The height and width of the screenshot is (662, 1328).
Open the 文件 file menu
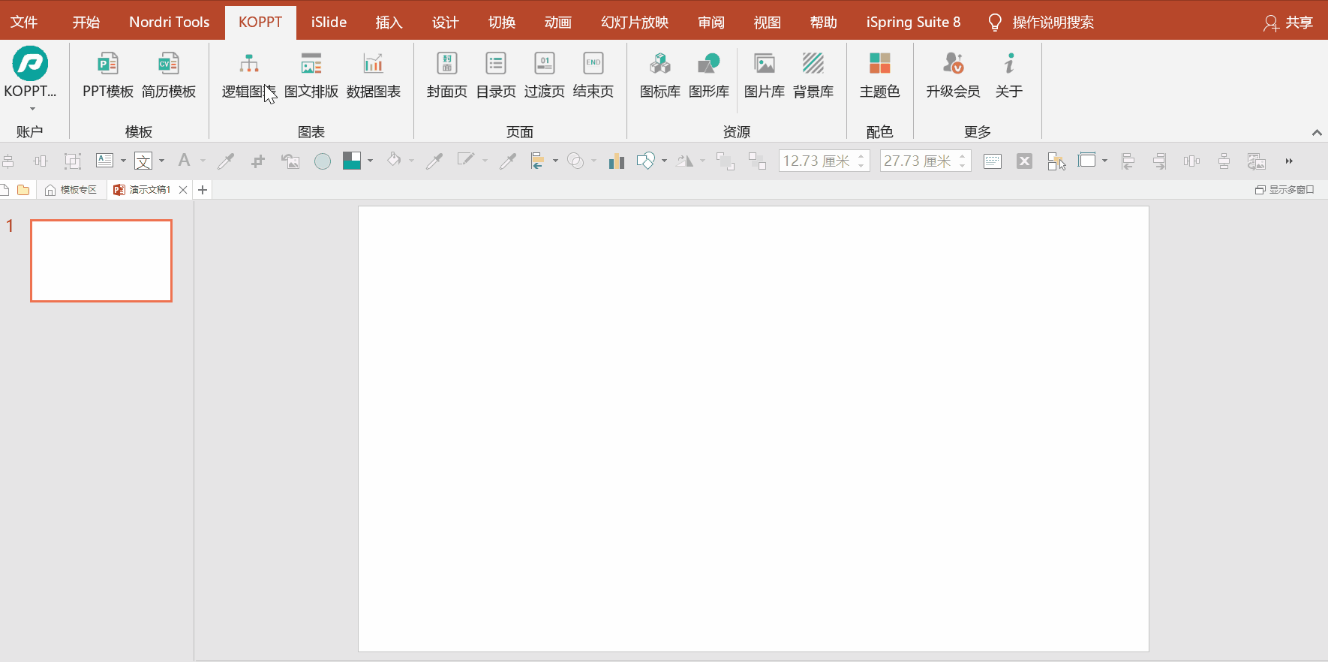click(x=24, y=22)
